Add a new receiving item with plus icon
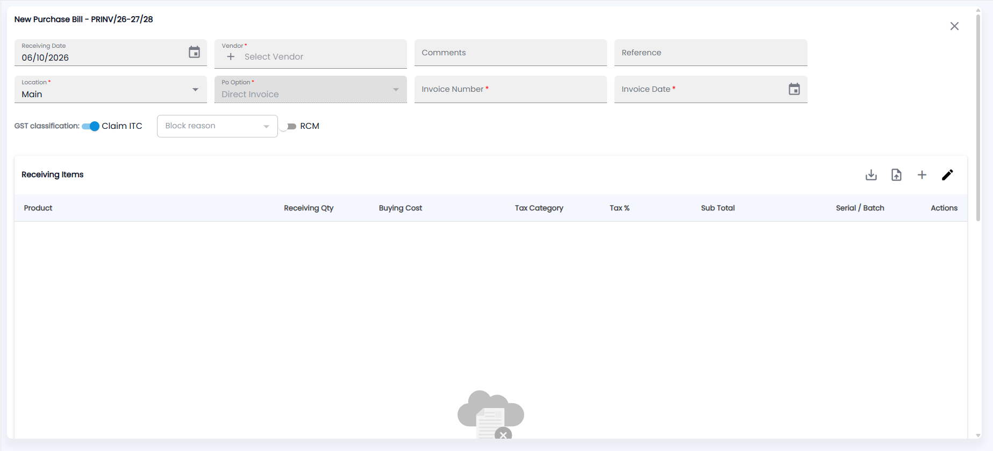Image resolution: width=993 pixels, height=451 pixels. (x=922, y=175)
